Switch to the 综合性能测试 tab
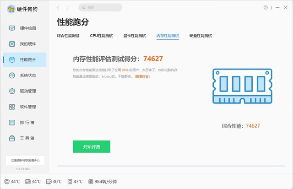Screen dimensions: 293x189 pyautogui.click(x=68, y=36)
